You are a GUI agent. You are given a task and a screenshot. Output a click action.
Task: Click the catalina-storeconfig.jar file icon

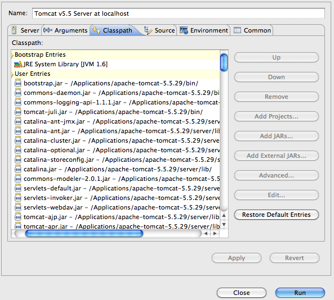tap(18, 160)
